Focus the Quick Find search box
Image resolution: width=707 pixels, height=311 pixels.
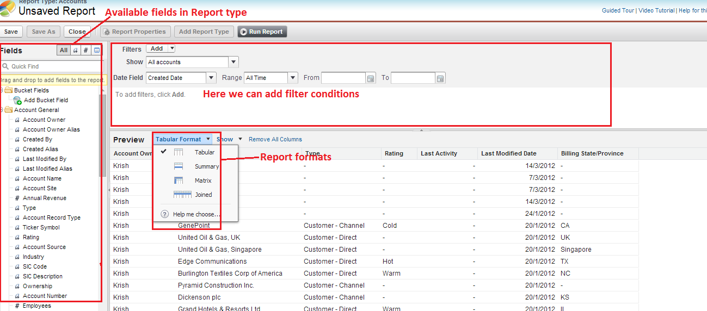(52, 66)
